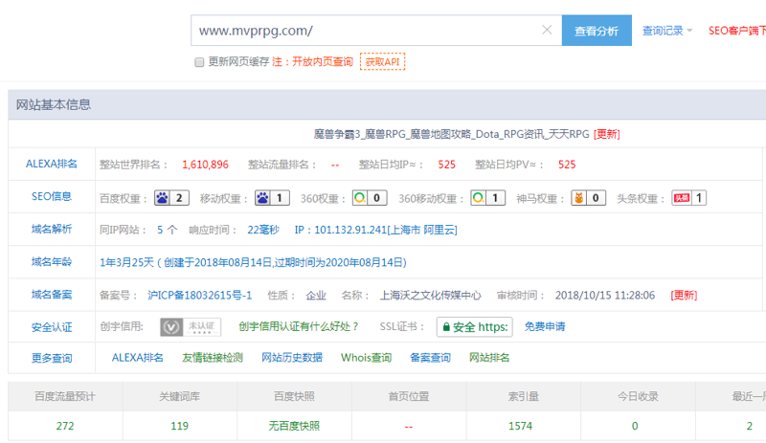Click the 头条权重 badge showing 1

[688, 198]
